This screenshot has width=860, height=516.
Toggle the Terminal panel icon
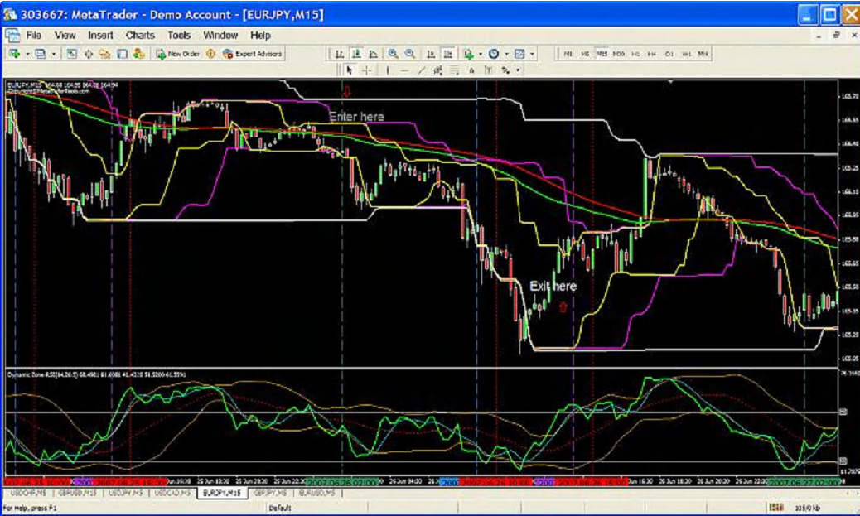coord(123,54)
